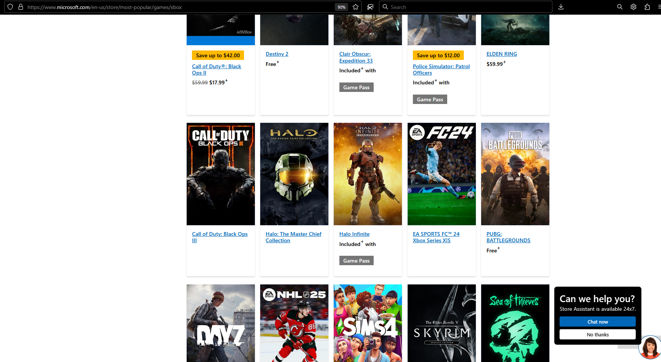
Task: Open Call of Duty: Black Ops III link
Action: point(220,237)
